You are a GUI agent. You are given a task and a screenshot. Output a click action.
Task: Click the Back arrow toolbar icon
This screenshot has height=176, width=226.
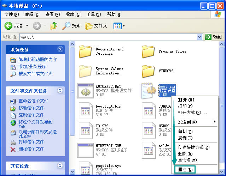[x=9, y=26]
